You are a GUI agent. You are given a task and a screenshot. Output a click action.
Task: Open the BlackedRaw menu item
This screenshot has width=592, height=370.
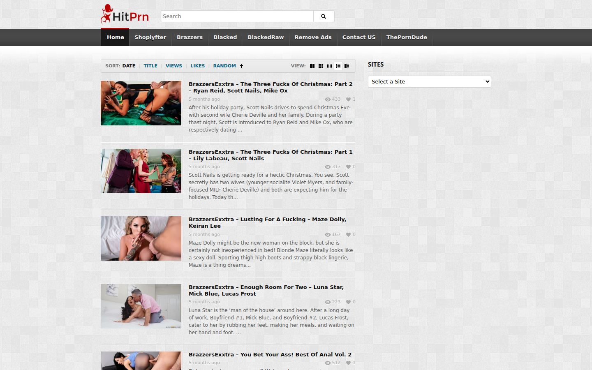(x=266, y=37)
